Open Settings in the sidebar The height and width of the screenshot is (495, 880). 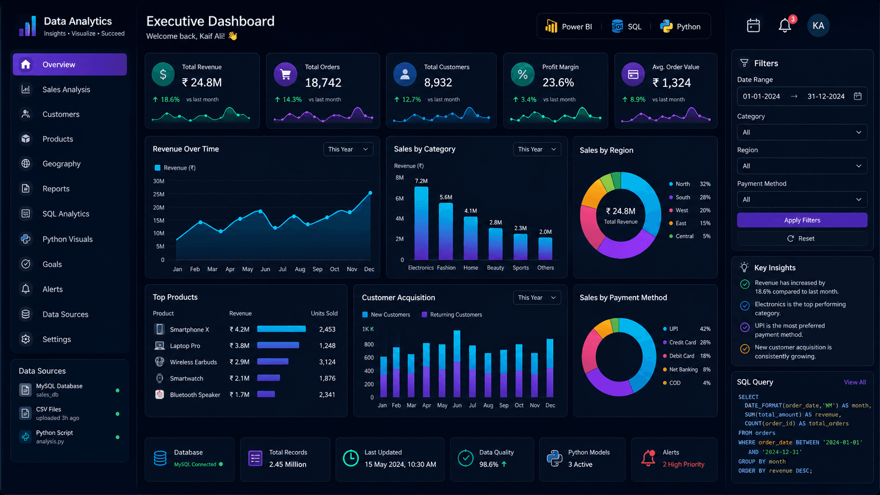coord(69,339)
